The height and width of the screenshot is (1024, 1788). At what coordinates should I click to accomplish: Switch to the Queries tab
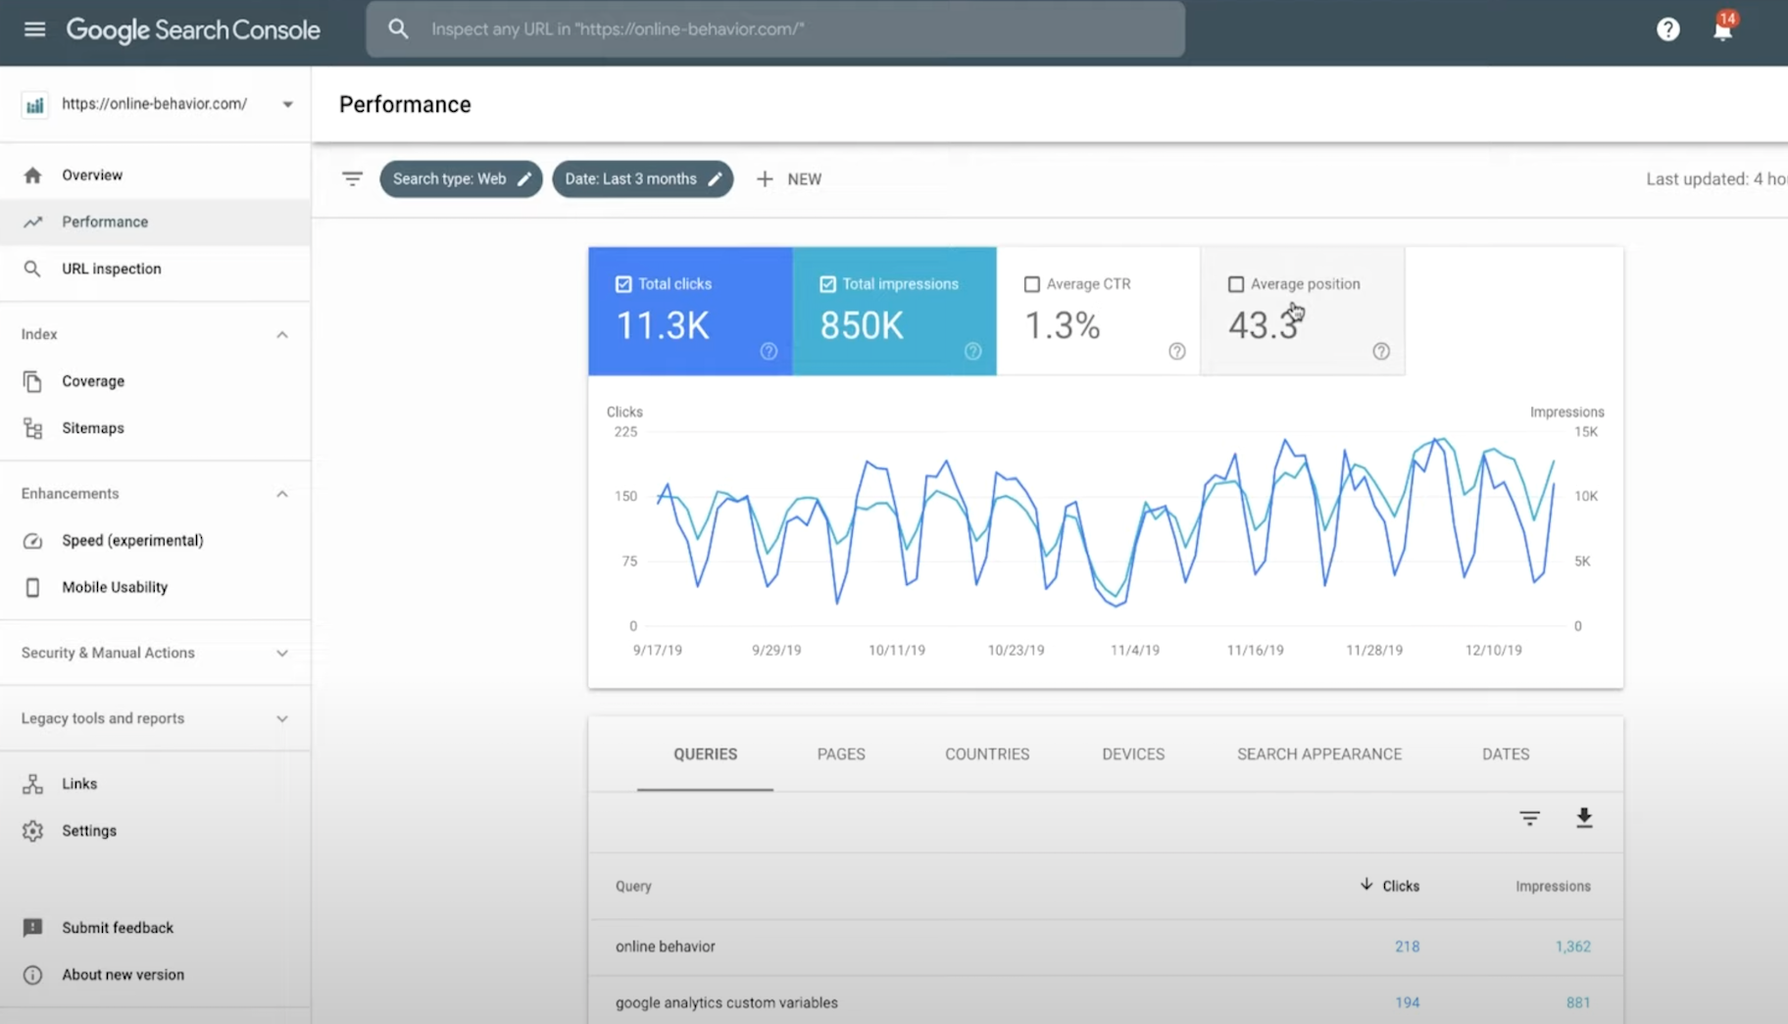[x=705, y=755]
